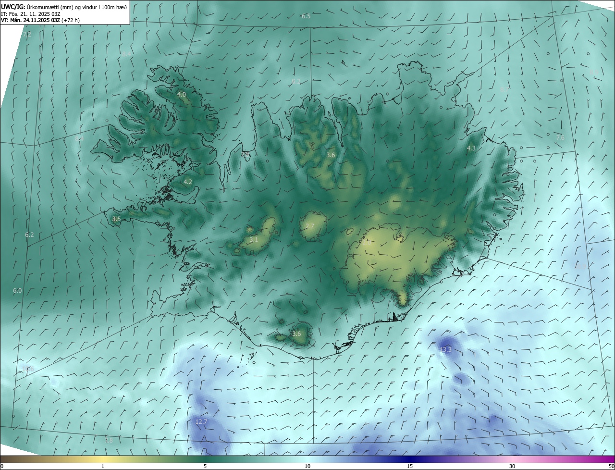Click the "(+72 h)" forecast offset

tap(71, 21)
